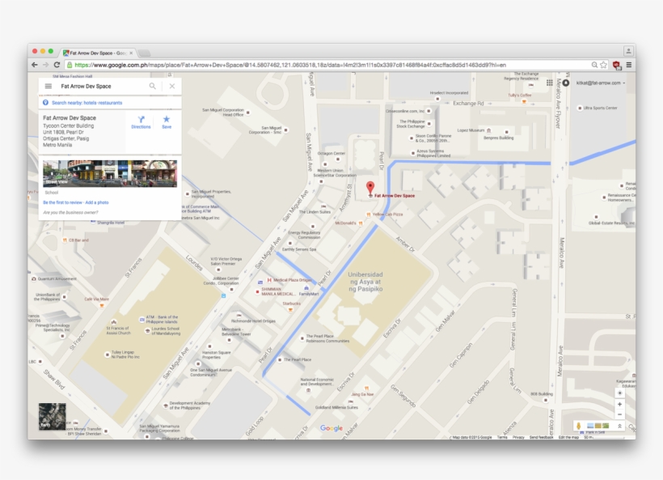Viewport: 663px width, 480px height.
Task: Bookmark page with the star in address bar
Action: pos(603,65)
